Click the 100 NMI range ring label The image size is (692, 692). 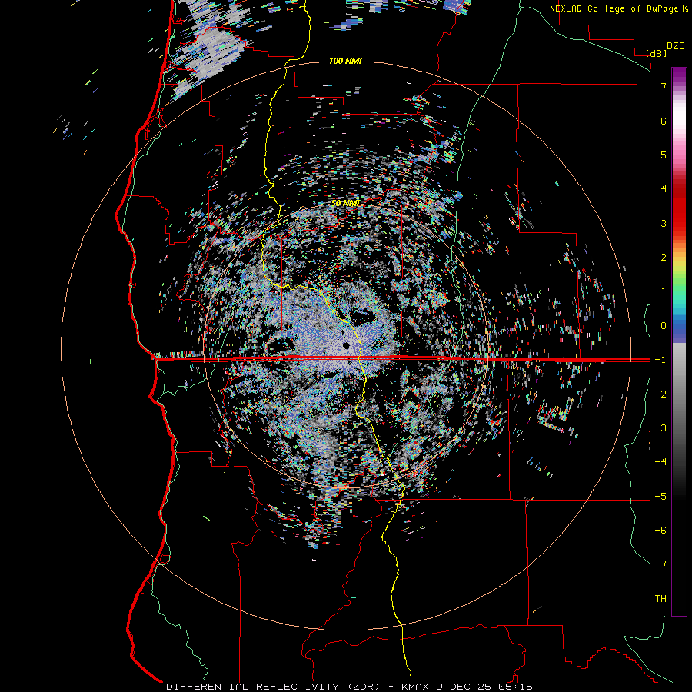pos(345,61)
